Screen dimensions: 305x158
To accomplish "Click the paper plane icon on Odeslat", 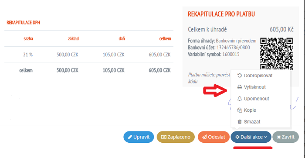I will (204, 137).
